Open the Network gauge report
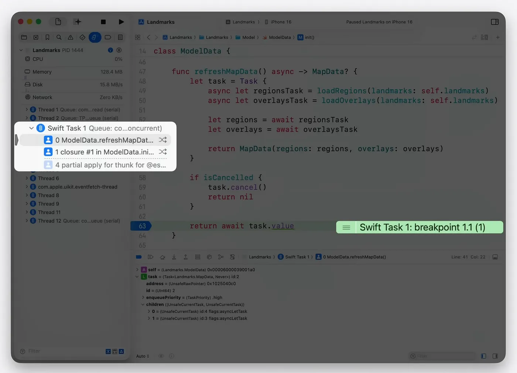The width and height of the screenshot is (517, 373). [x=73, y=97]
